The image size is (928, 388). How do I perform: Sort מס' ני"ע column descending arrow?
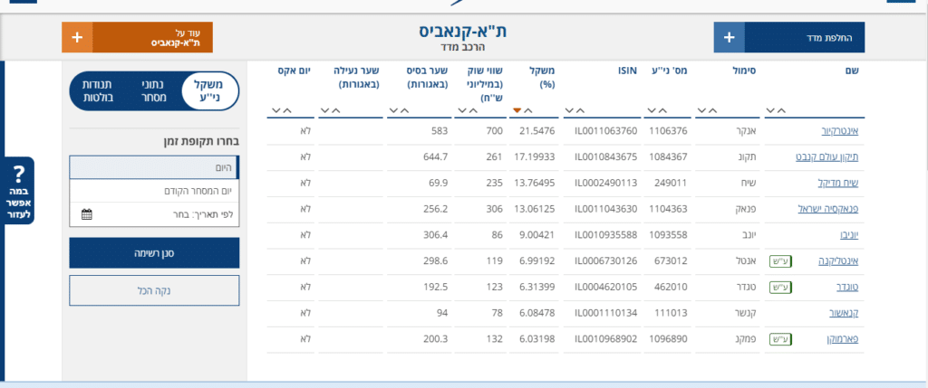[x=652, y=110]
